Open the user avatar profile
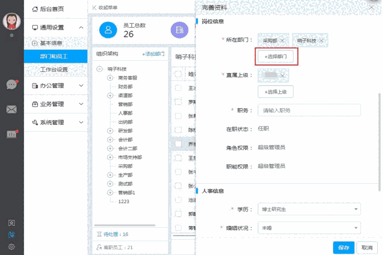The width and height of the screenshot is (383, 255). pos(11,21)
